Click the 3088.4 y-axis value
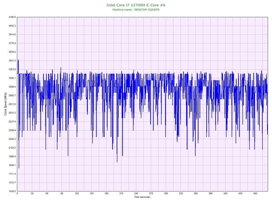The width and height of the screenshot is (272, 204). coord(12,87)
